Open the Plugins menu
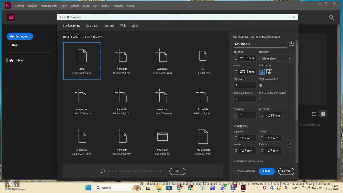Image resolution: width=343 pixels, height=193 pixels. click(105, 6)
